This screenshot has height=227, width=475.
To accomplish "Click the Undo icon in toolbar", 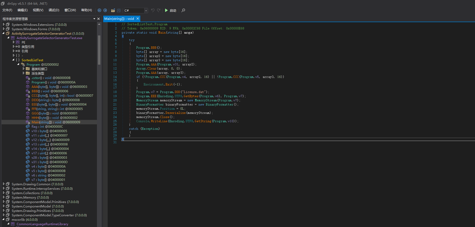I will (x=153, y=10).
